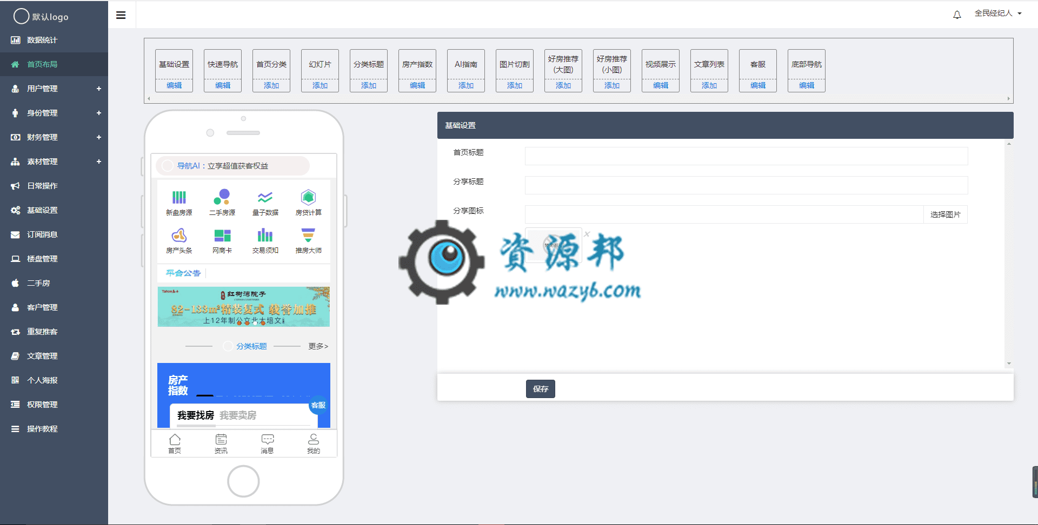Click the banner slide in phone preview

pos(244,307)
